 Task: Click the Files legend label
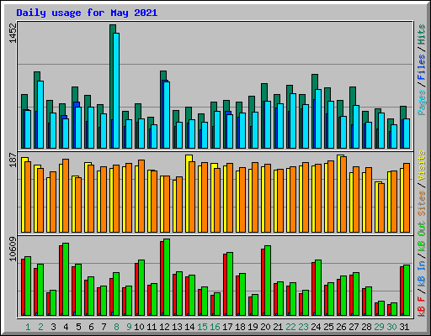point(422,67)
